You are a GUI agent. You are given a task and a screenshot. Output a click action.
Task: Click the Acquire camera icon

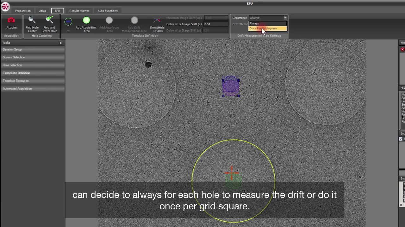pyautogui.click(x=11, y=21)
